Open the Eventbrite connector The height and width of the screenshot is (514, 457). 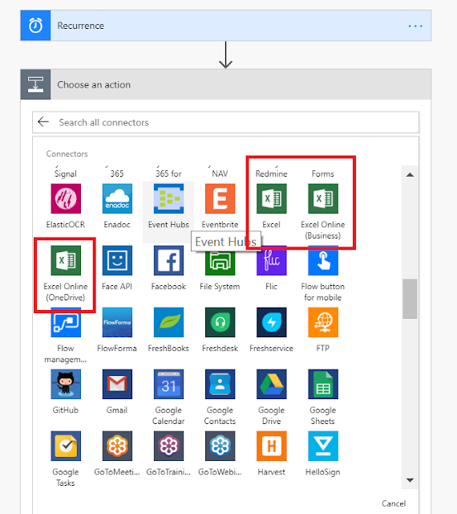tap(220, 198)
